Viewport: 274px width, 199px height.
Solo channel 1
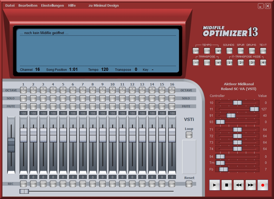[x=24, y=98]
